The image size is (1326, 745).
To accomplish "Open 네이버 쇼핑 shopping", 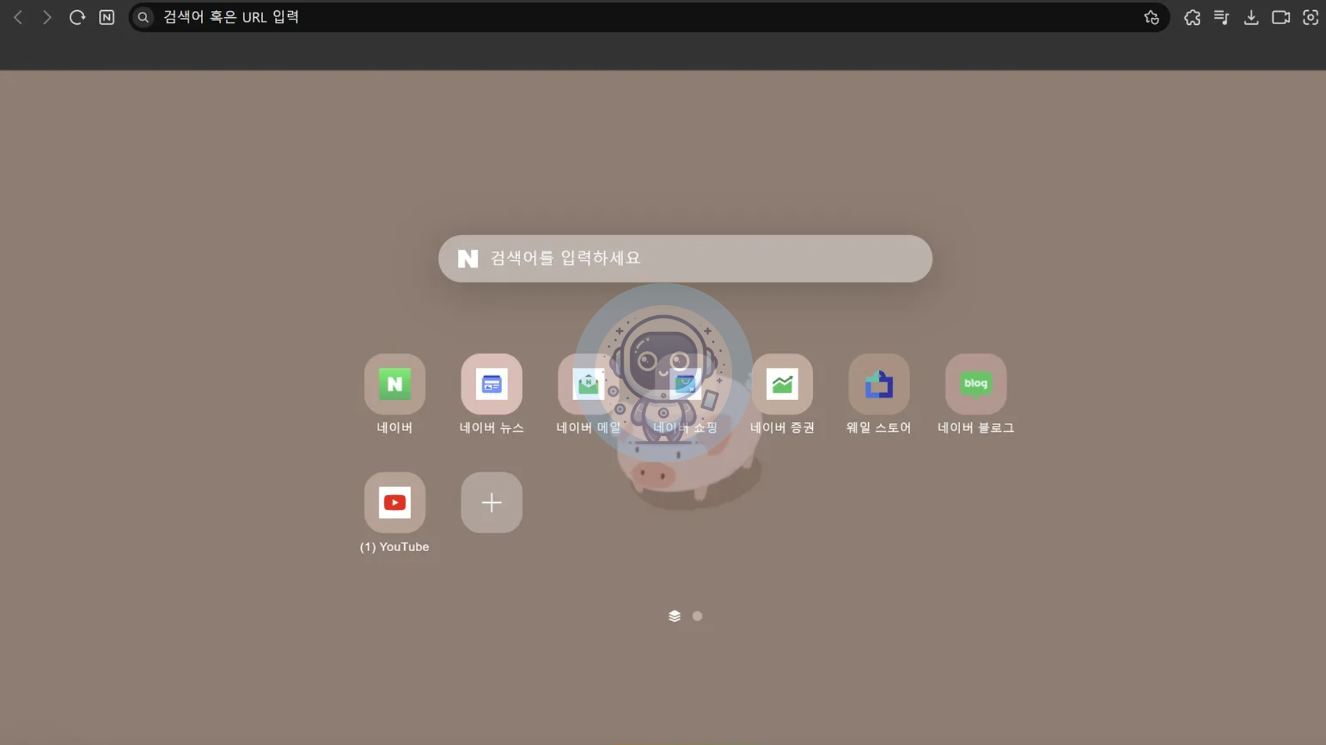I will click(685, 382).
